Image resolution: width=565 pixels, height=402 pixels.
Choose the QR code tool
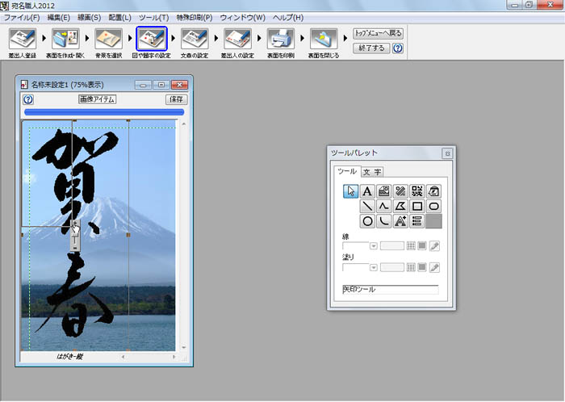click(417, 191)
